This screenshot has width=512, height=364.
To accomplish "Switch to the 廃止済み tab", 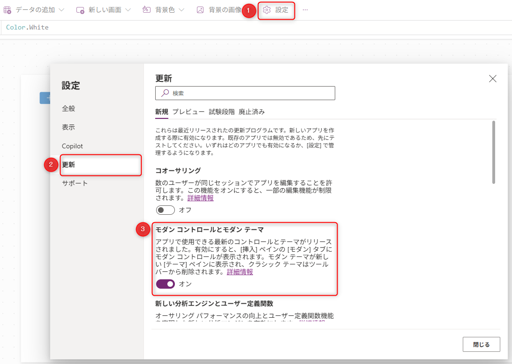I will (252, 112).
